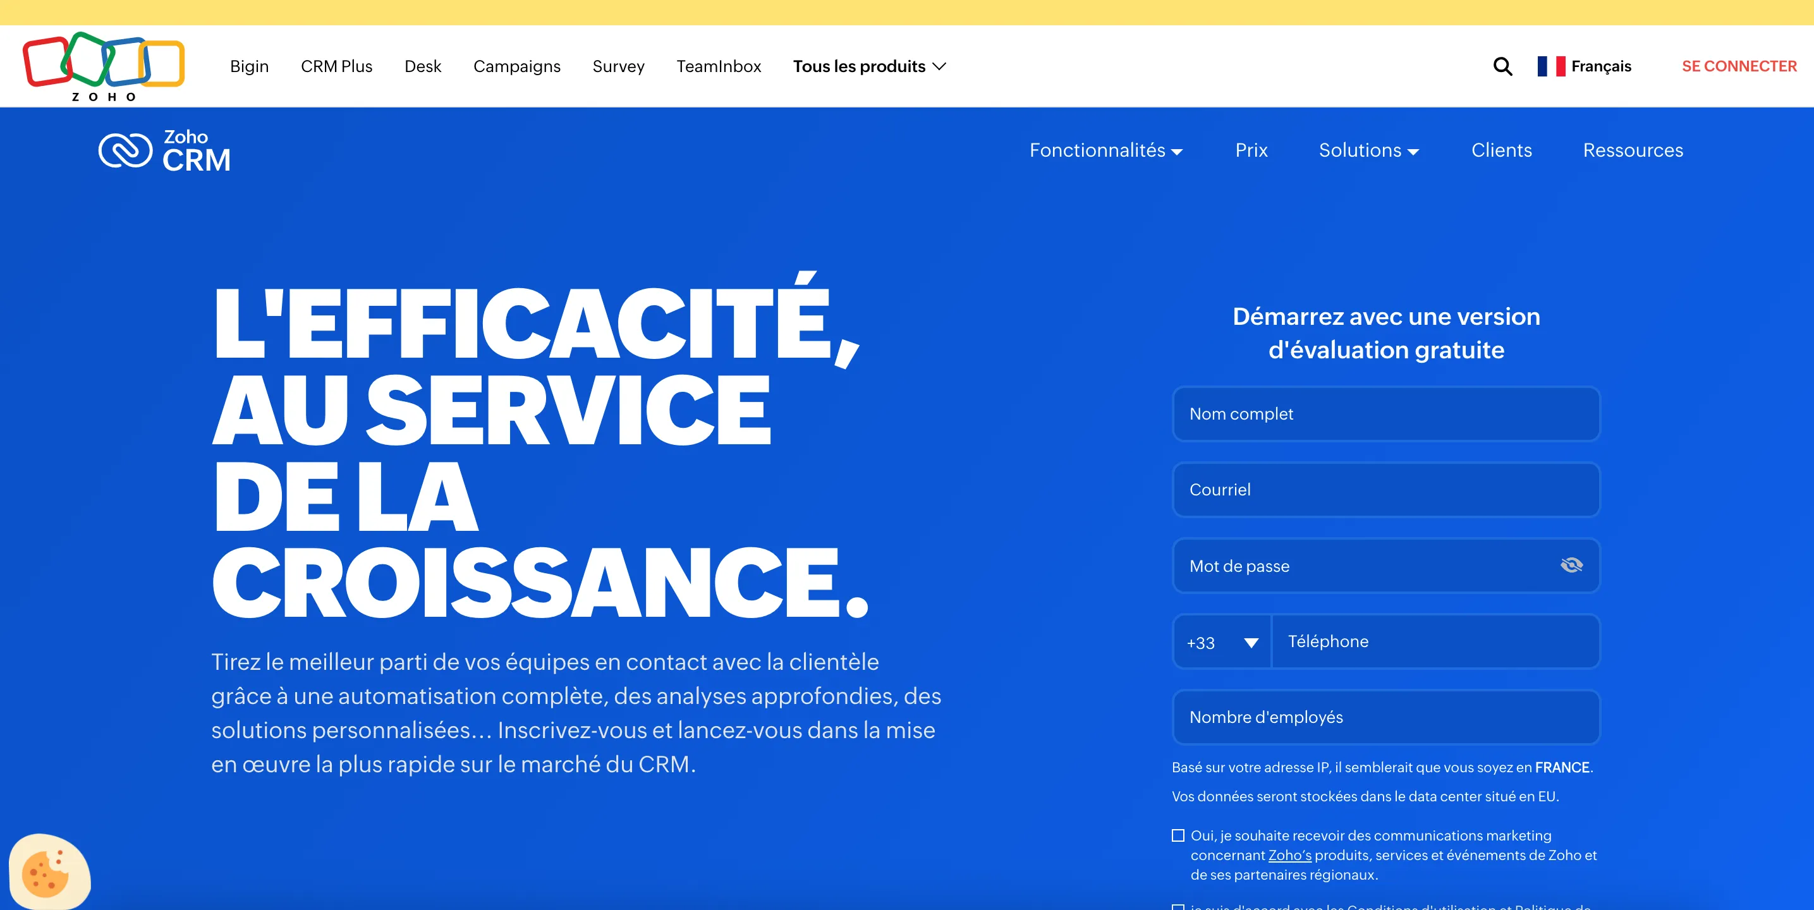The image size is (1814, 910).
Task: Click the Zoho CRM logo
Action: [x=164, y=150]
